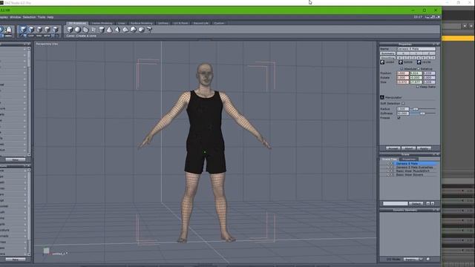Click the Position X value field
The image size is (475, 267).
click(x=403, y=73)
